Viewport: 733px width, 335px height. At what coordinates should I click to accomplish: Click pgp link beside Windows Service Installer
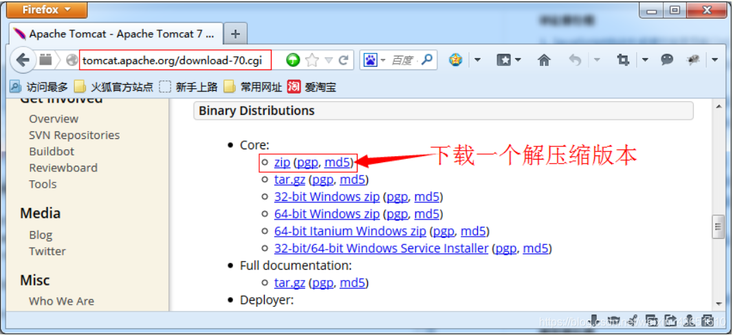pyautogui.click(x=506, y=248)
